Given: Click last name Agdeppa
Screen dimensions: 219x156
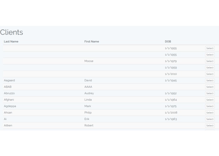Looking at the screenshot, I should tap(10, 106).
